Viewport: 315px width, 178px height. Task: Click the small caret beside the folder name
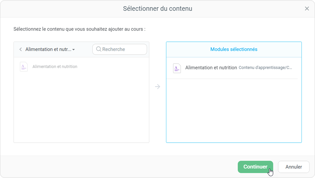click(x=74, y=50)
